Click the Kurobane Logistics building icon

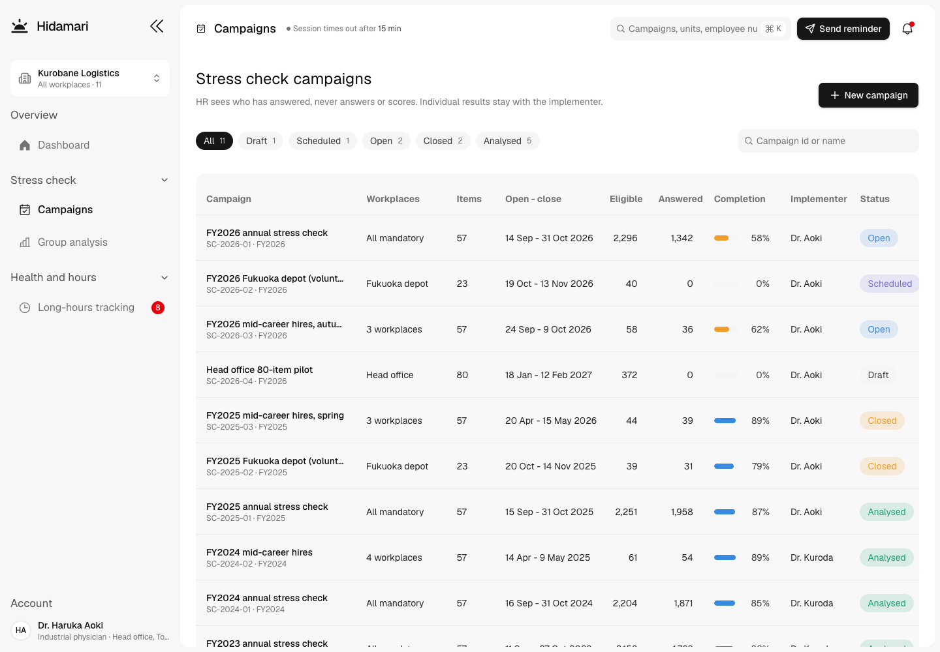coord(25,78)
